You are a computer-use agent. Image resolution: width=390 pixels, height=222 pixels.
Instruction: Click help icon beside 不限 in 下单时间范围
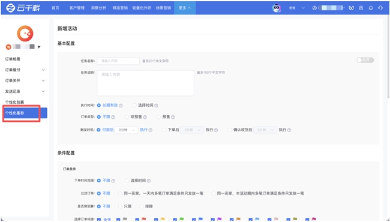tap(113, 181)
